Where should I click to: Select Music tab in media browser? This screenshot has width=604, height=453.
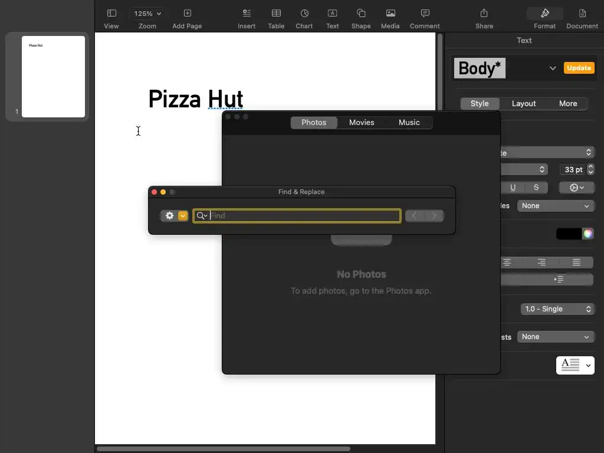409,123
